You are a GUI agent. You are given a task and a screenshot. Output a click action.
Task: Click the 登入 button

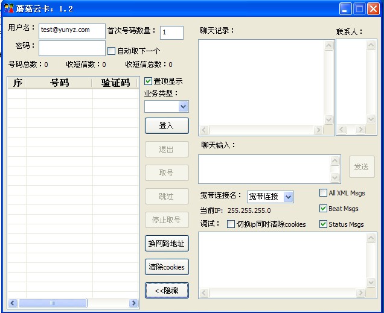tap(167, 125)
